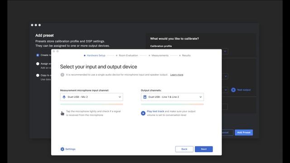Click the Settings gear icon
Screen dimensions: 290x163
(x=63, y=149)
